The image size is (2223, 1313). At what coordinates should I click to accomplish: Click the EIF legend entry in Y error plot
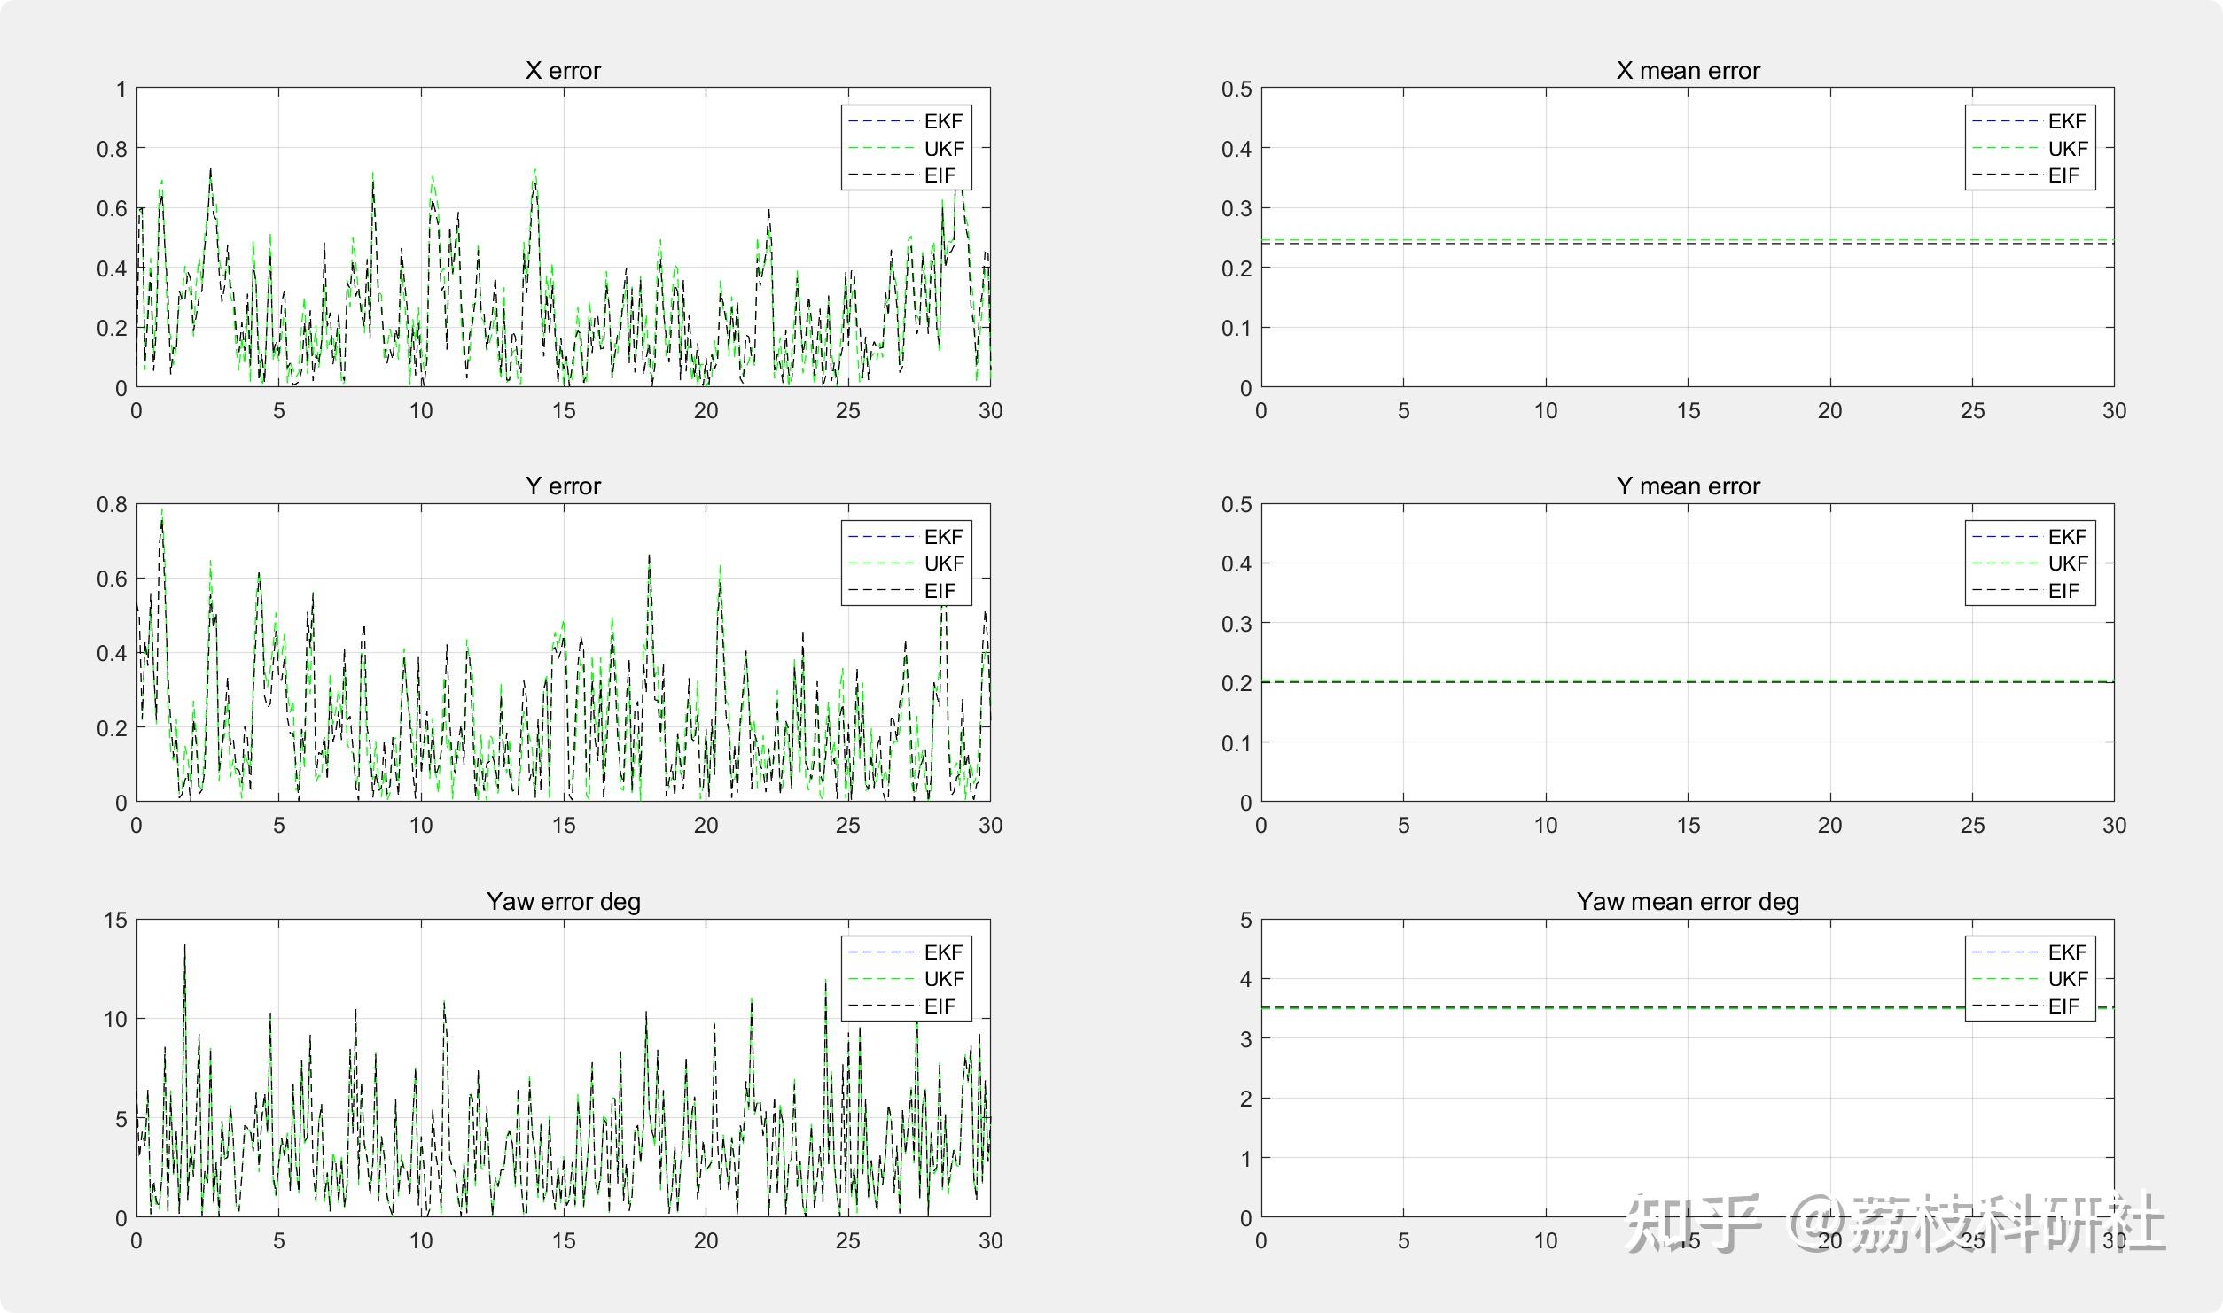tap(940, 591)
